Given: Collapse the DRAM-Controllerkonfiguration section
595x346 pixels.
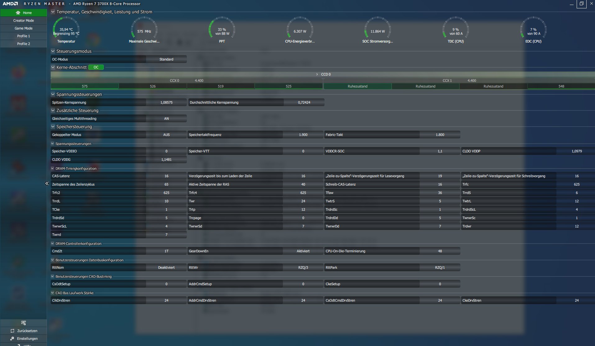Looking at the screenshot, I should (53, 244).
